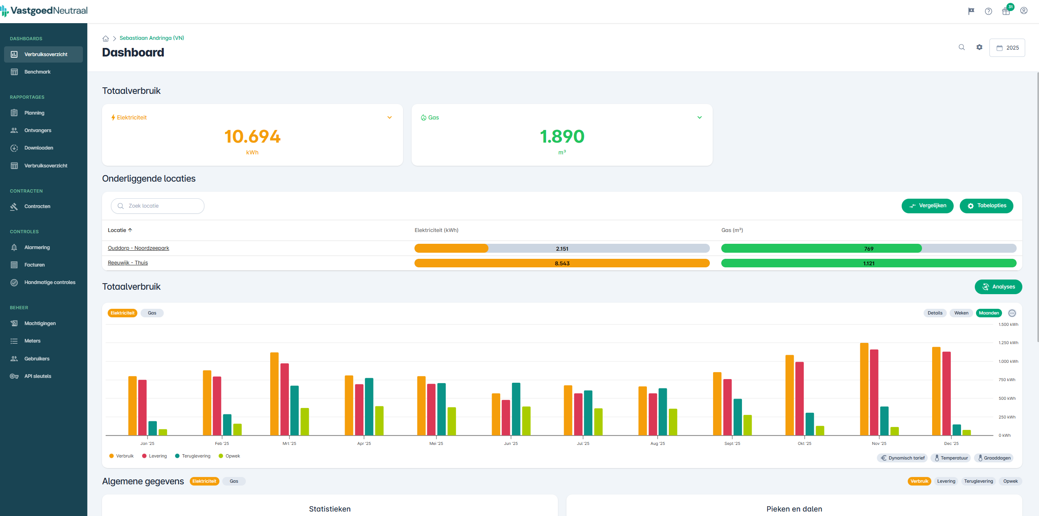The image size is (1039, 516).
Task: Enable the Temperatuur overlay chip
Action: click(x=950, y=458)
